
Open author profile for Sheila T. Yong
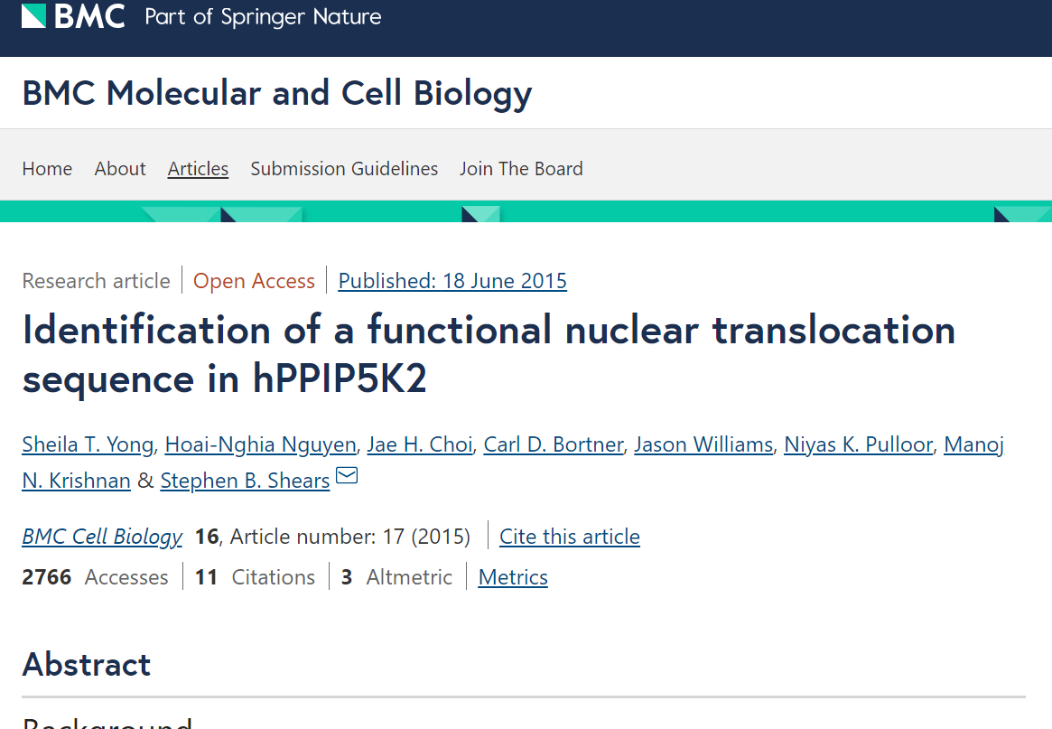click(x=87, y=444)
